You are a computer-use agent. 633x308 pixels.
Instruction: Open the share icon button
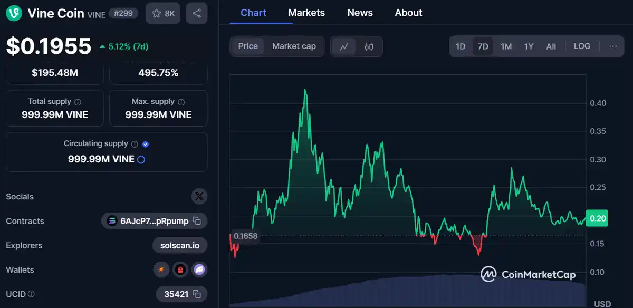(x=196, y=13)
